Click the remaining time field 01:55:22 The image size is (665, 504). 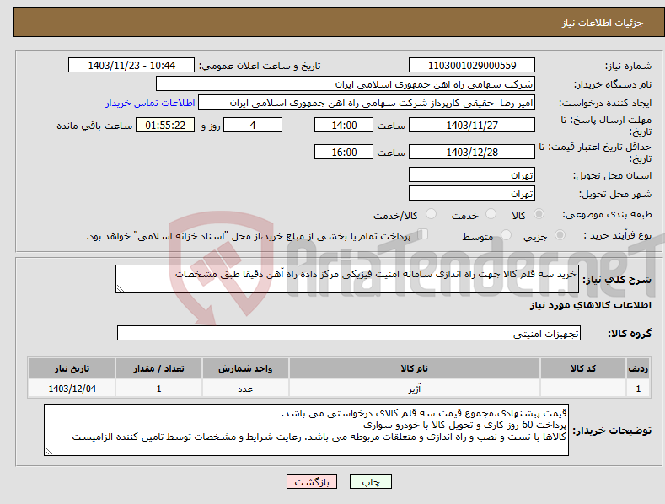[165, 125]
